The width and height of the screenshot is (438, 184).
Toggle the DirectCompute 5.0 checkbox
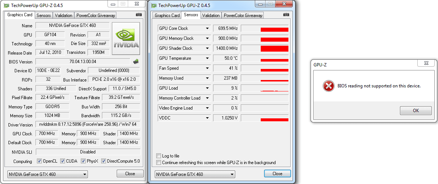click(x=104, y=161)
